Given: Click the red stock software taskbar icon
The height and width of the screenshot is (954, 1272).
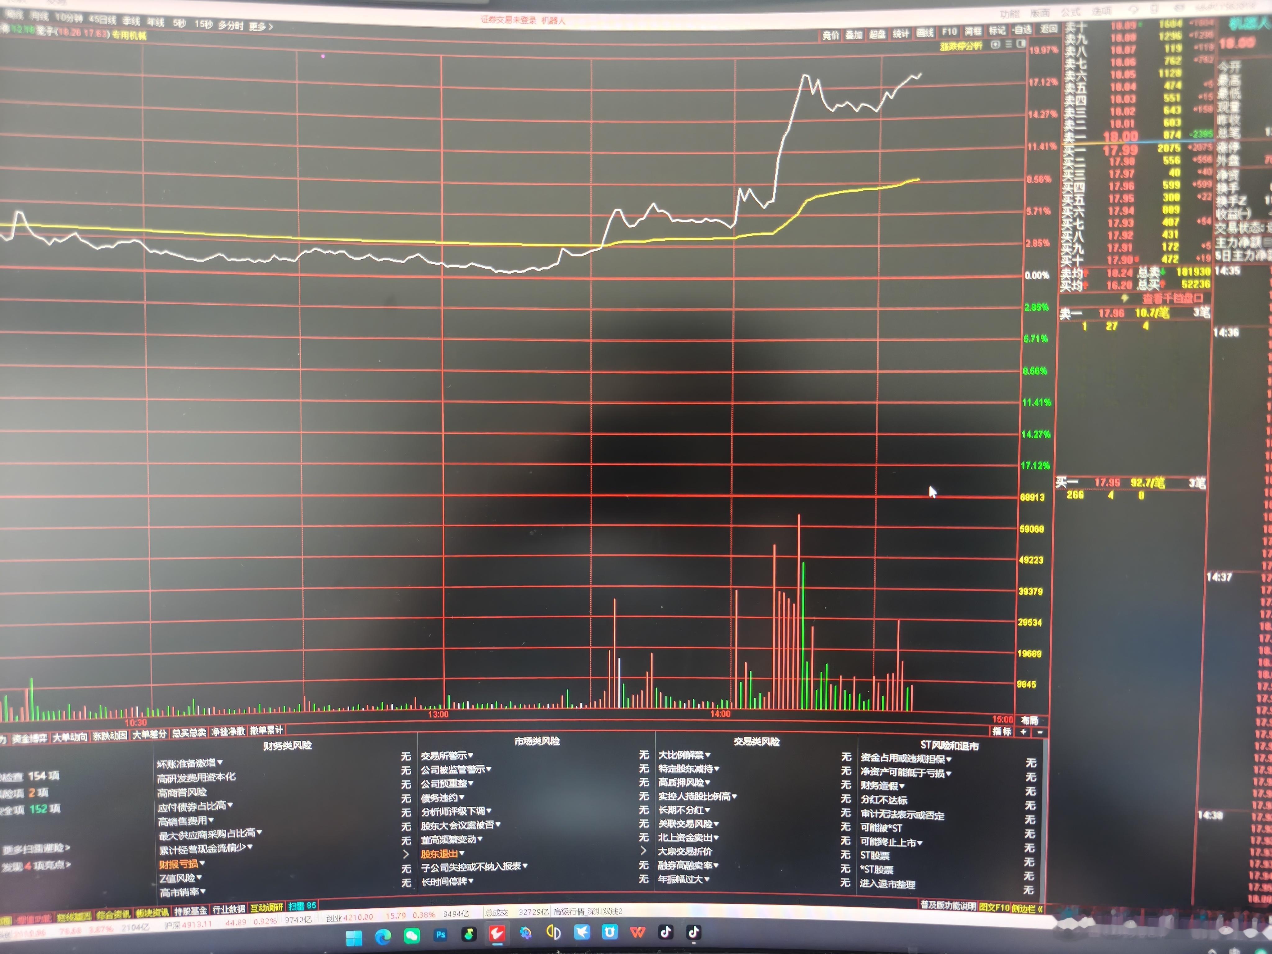Looking at the screenshot, I should pyautogui.click(x=497, y=933).
